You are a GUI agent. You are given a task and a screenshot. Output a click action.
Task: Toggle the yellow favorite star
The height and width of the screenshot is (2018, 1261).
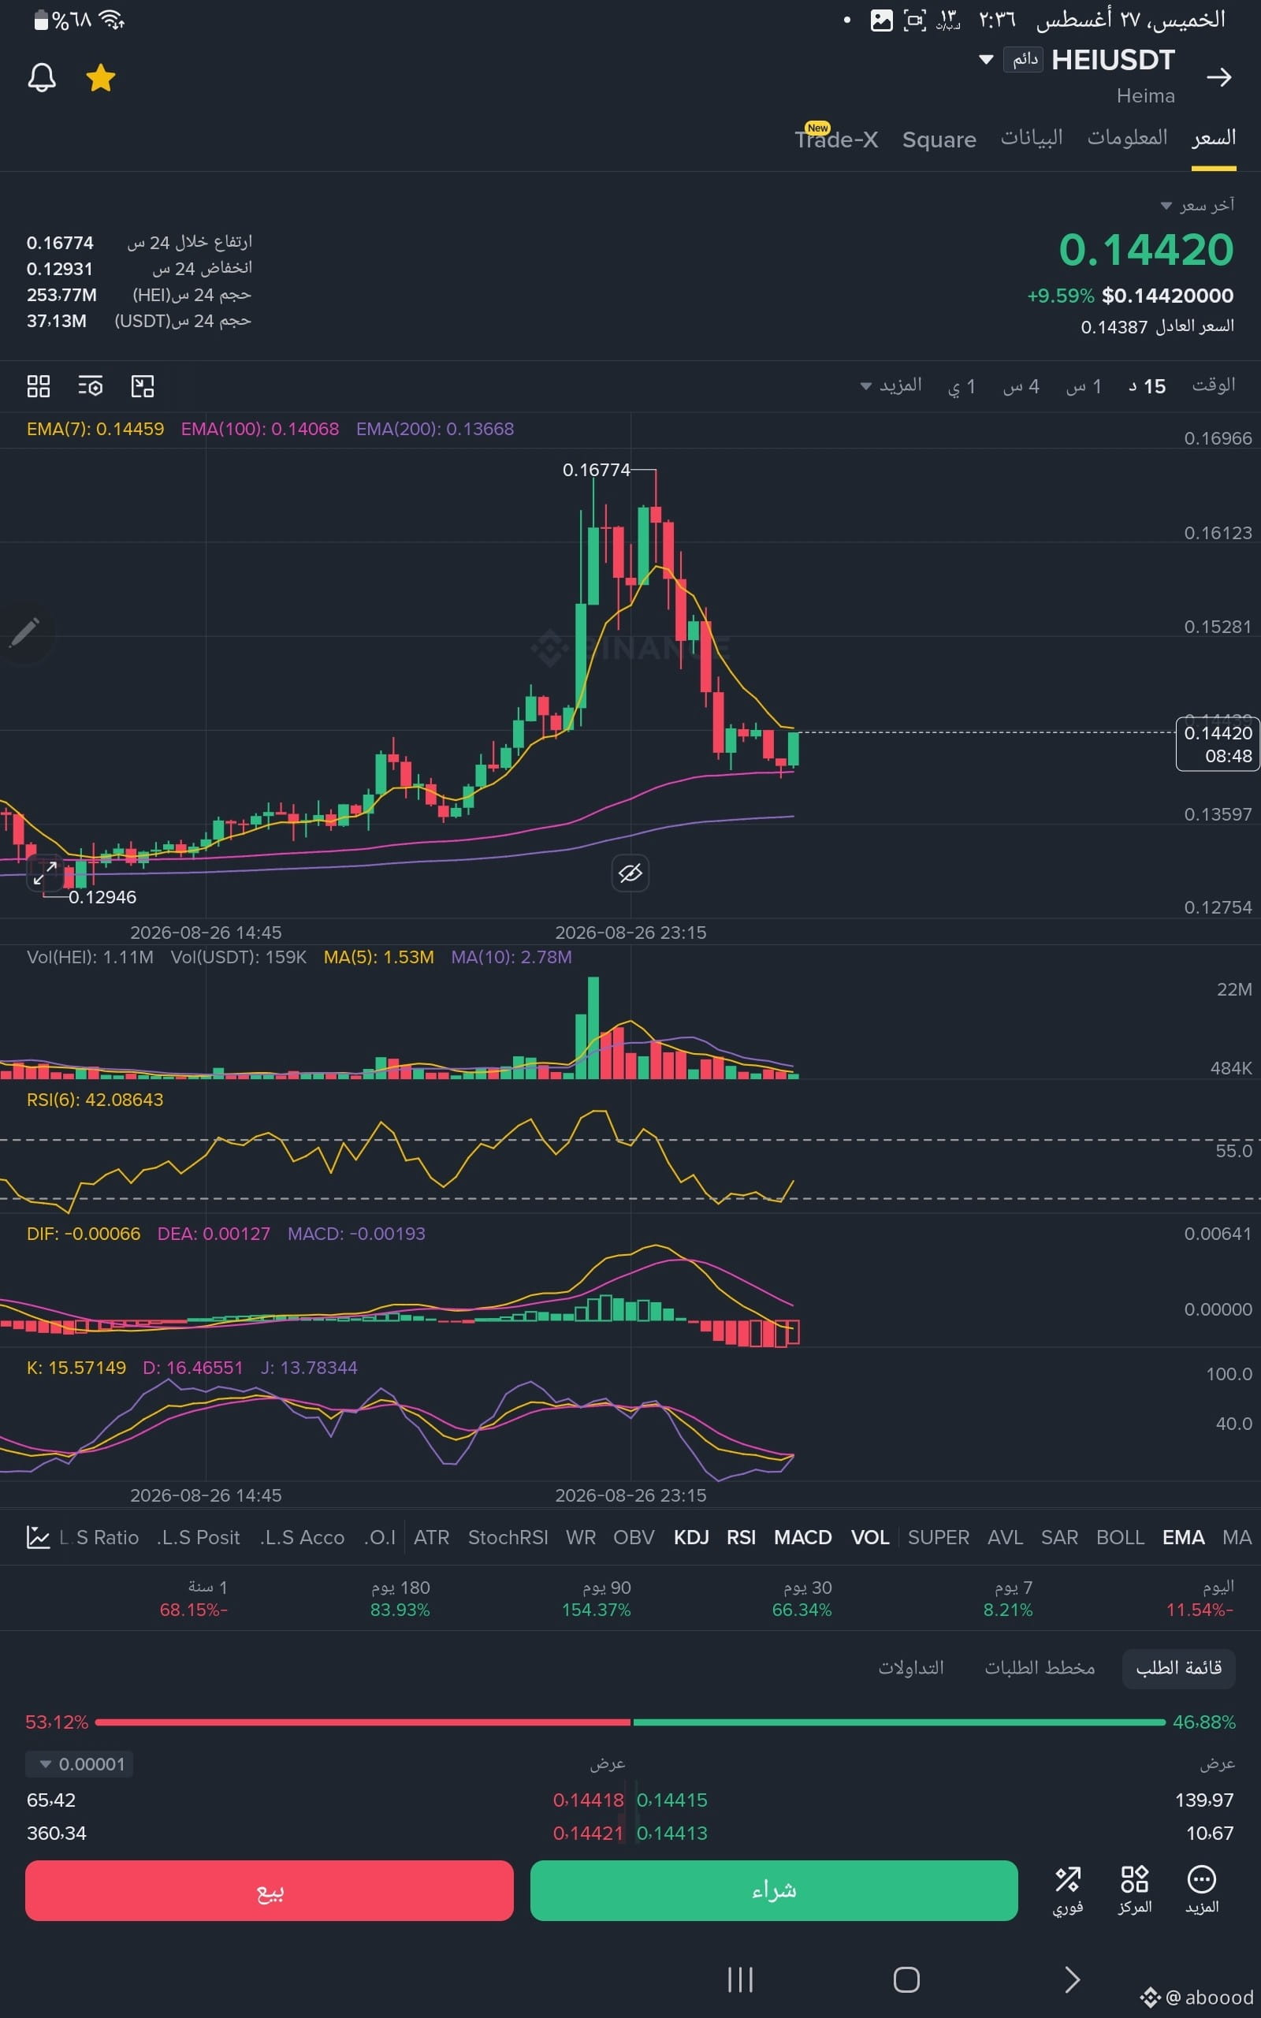[x=101, y=77]
